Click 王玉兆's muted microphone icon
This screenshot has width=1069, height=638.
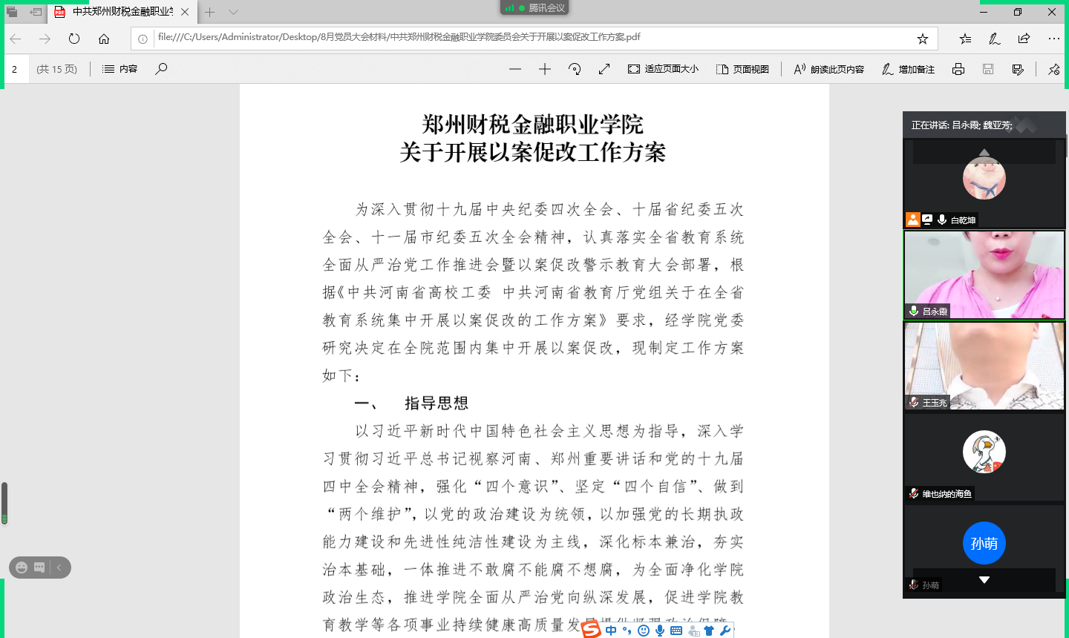[x=914, y=402]
